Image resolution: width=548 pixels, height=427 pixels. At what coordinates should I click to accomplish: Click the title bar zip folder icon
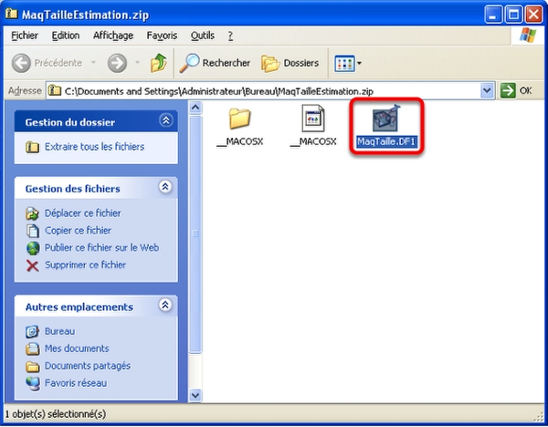tap(12, 14)
